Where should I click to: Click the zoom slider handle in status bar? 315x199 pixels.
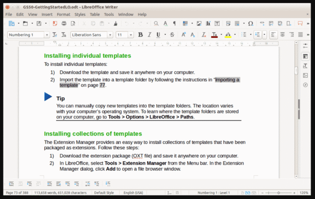coord(279,193)
